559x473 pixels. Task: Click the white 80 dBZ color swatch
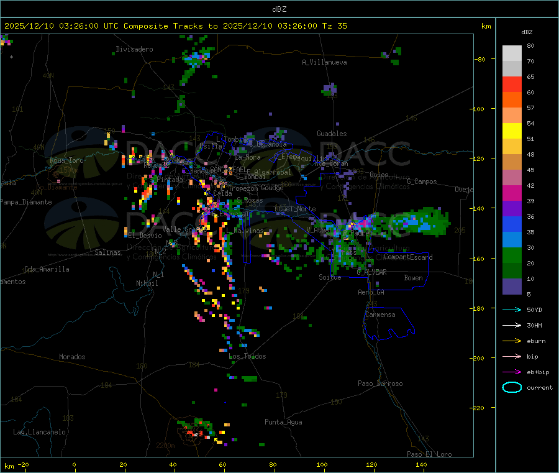point(512,53)
